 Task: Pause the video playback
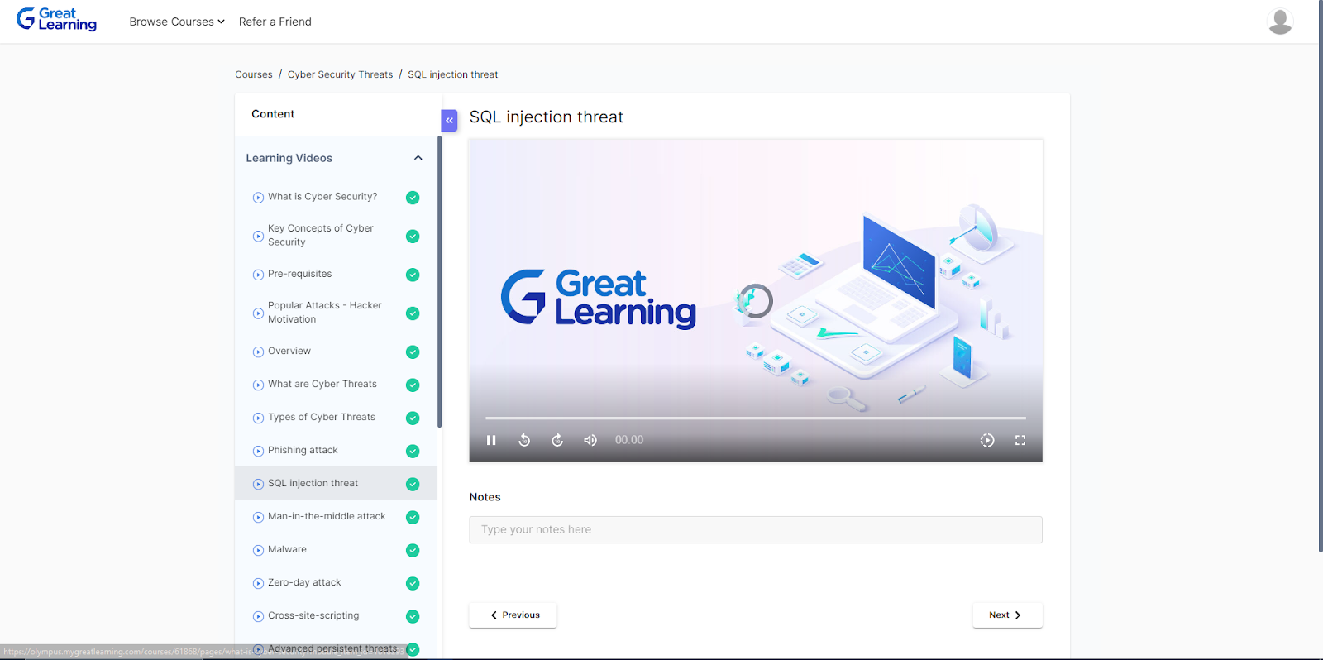(x=491, y=440)
